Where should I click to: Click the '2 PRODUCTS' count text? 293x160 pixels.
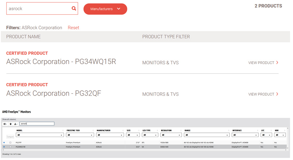268,6
